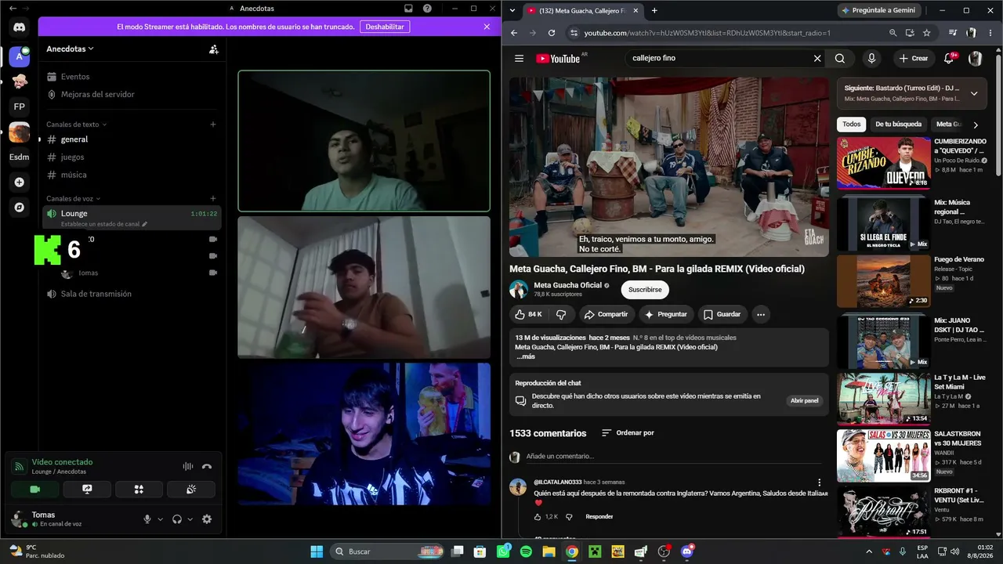Image resolution: width=1003 pixels, height=564 pixels.
Task: Disconnect from the voice call
Action: 207,466
